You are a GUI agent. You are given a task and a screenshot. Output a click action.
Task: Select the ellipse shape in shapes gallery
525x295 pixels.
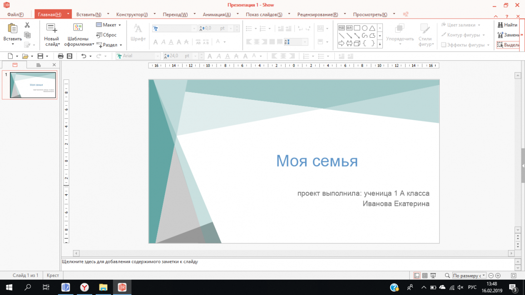click(365, 28)
